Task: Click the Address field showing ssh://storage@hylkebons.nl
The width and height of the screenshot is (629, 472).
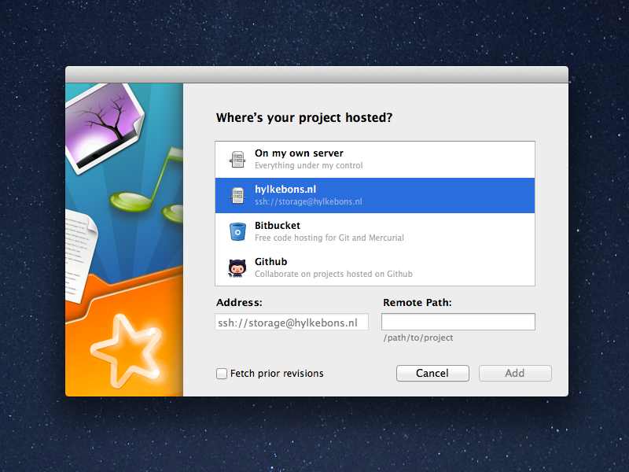Action: (x=292, y=322)
